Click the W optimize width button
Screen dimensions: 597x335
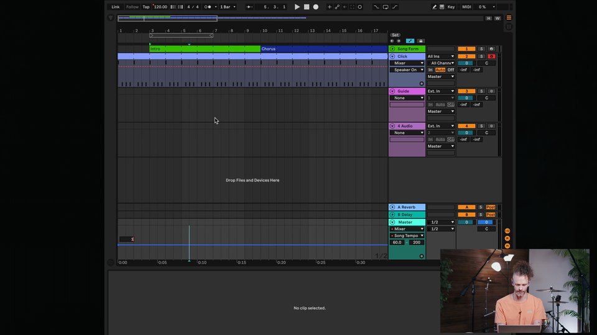[x=497, y=18]
